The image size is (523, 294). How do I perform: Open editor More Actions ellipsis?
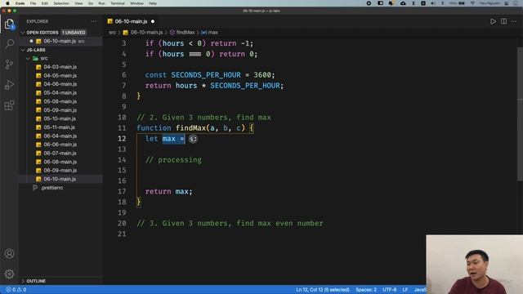point(514,21)
